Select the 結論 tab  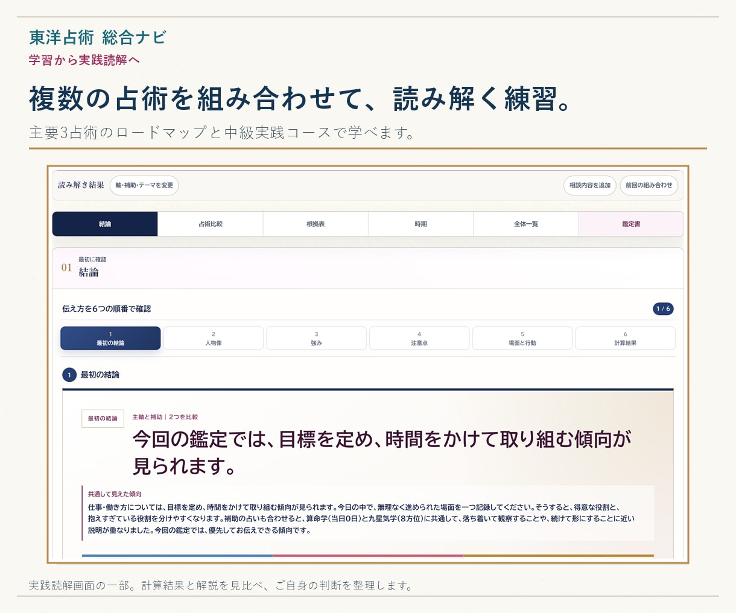[105, 224]
